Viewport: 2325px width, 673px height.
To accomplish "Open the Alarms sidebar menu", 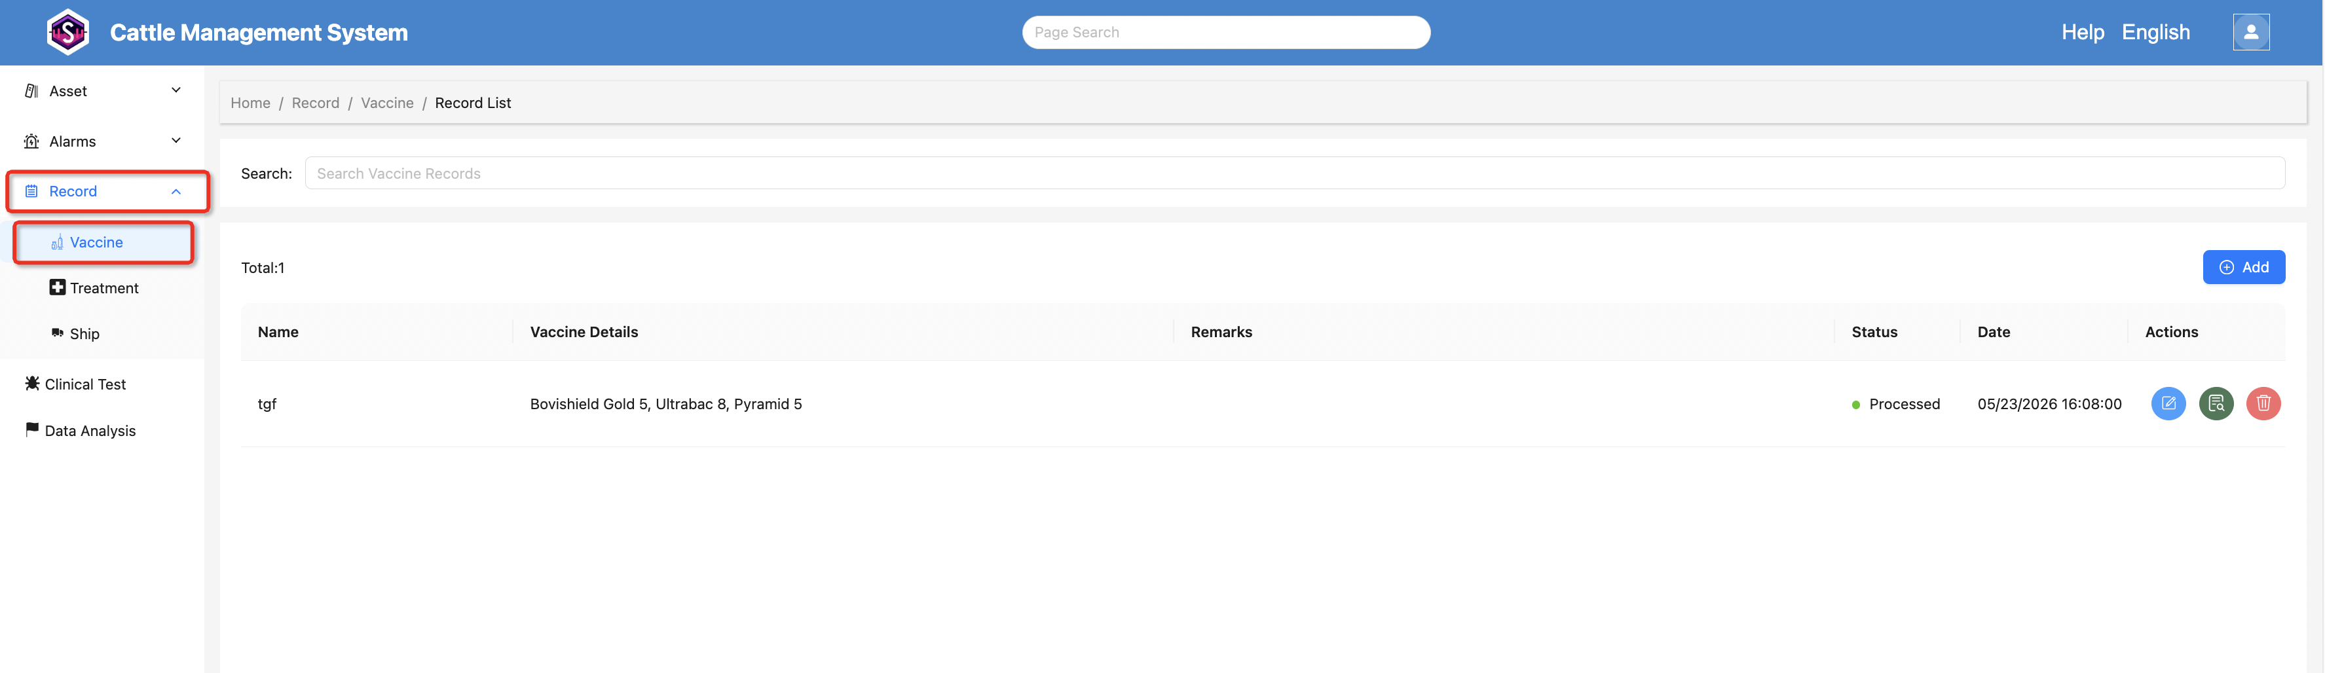I will pos(102,141).
